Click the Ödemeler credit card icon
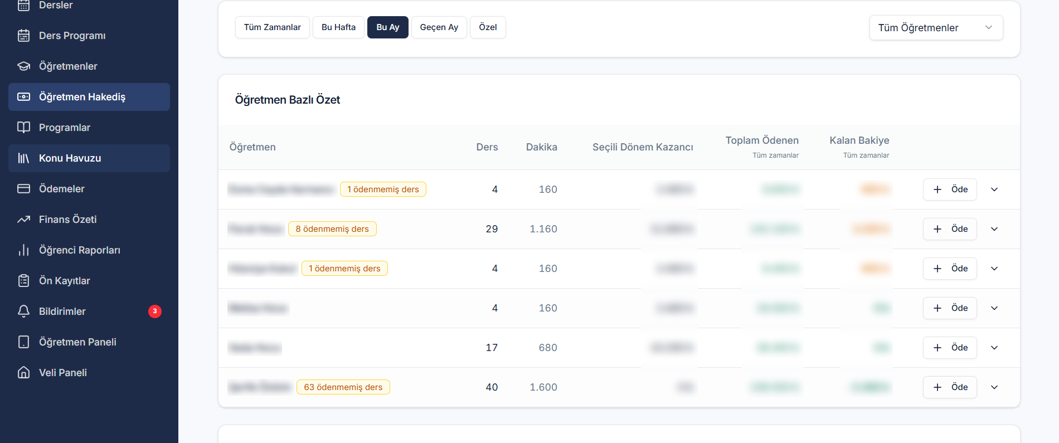This screenshot has width=1059, height=443. [23, 189]
